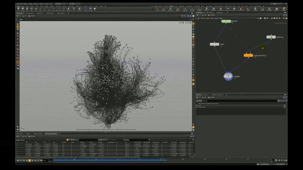
Task: Toggle display flag on merge1 node
Action: click(232, 76)
